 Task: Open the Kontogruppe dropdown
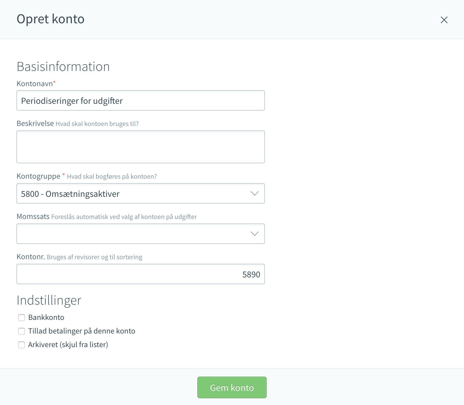click(x=141, y=193)
